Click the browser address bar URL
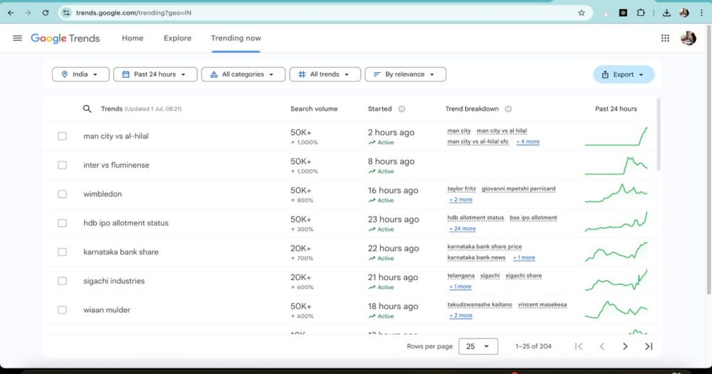Image resolution: width=712 pixels, height=374 pixels. 133,13
